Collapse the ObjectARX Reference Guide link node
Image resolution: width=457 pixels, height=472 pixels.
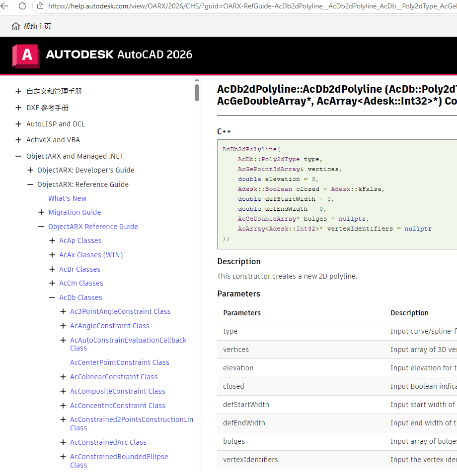41,227
